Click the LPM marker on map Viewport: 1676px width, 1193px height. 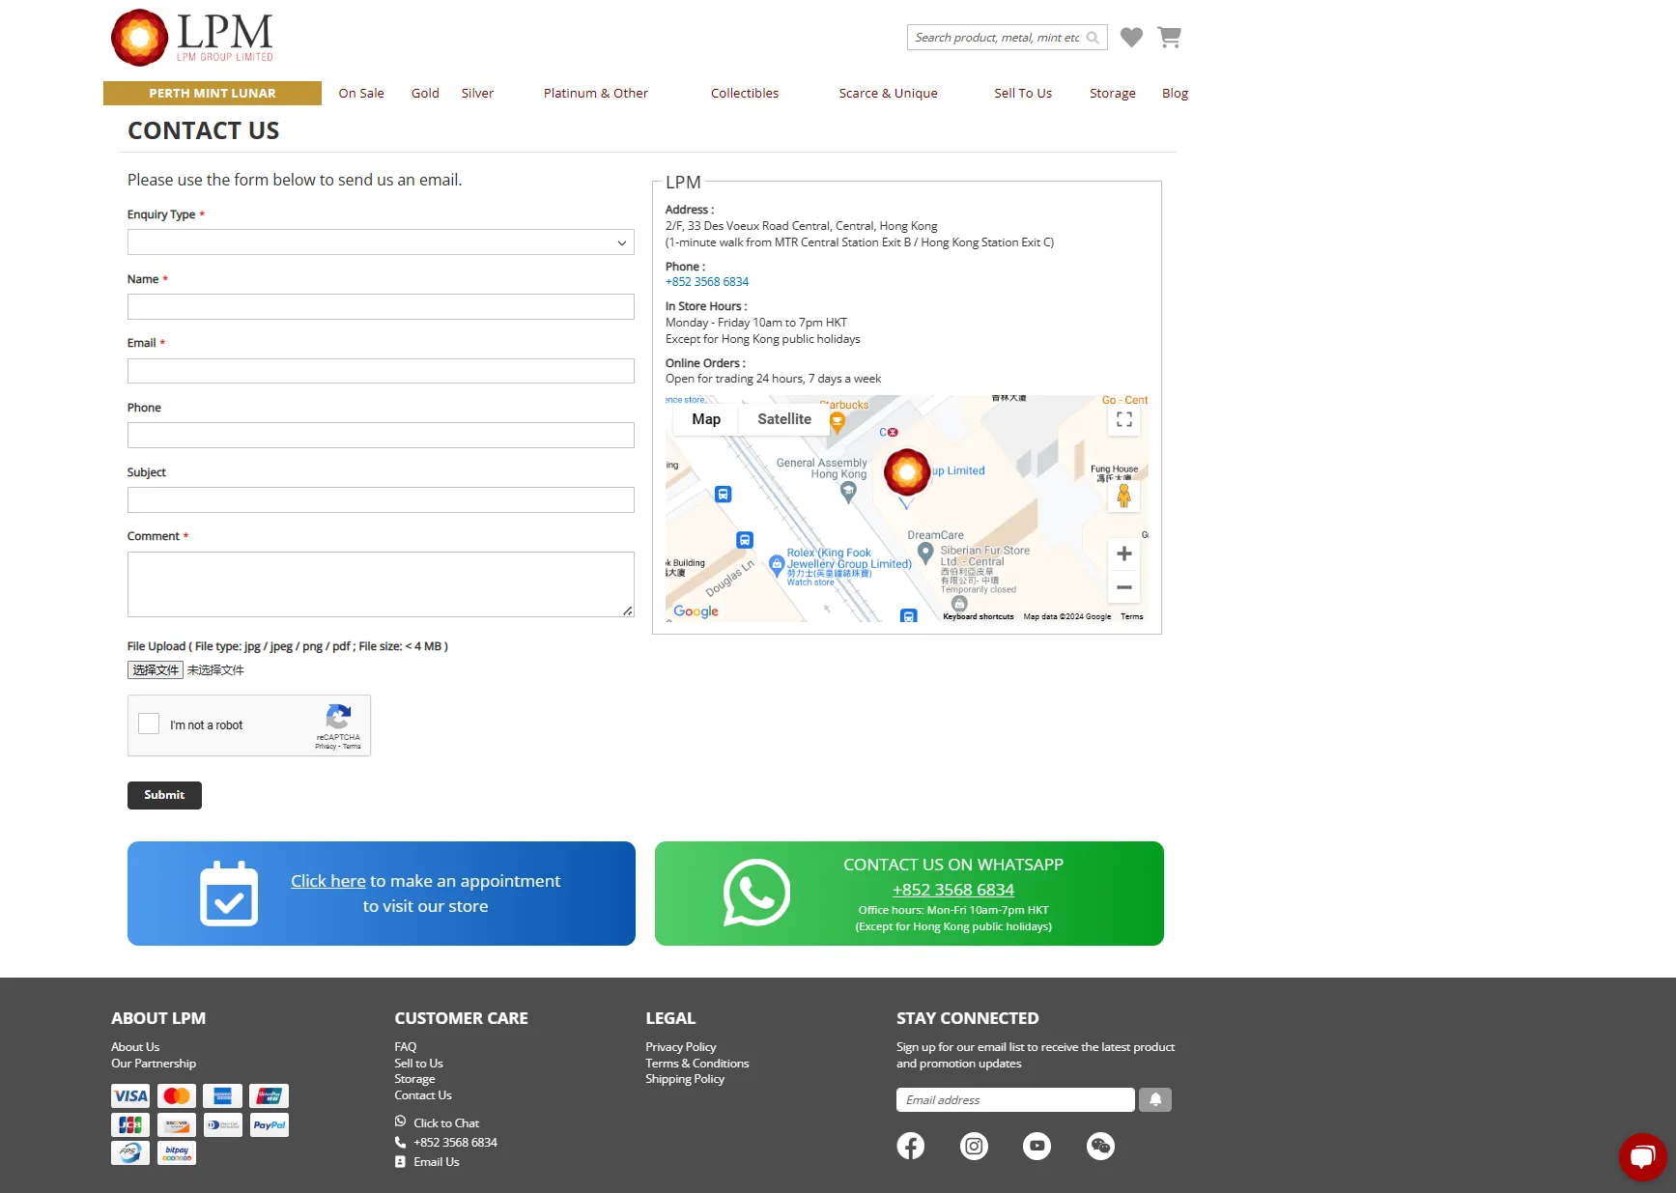pyautogui.click(x=906, y=472)
